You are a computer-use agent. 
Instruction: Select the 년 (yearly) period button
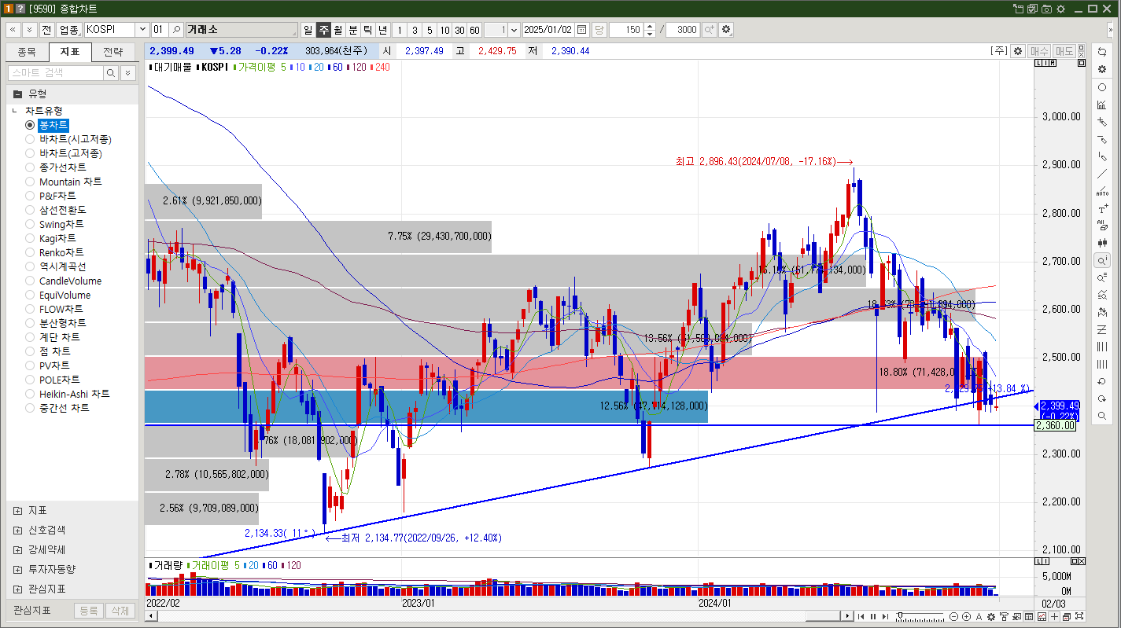(383, 30)
